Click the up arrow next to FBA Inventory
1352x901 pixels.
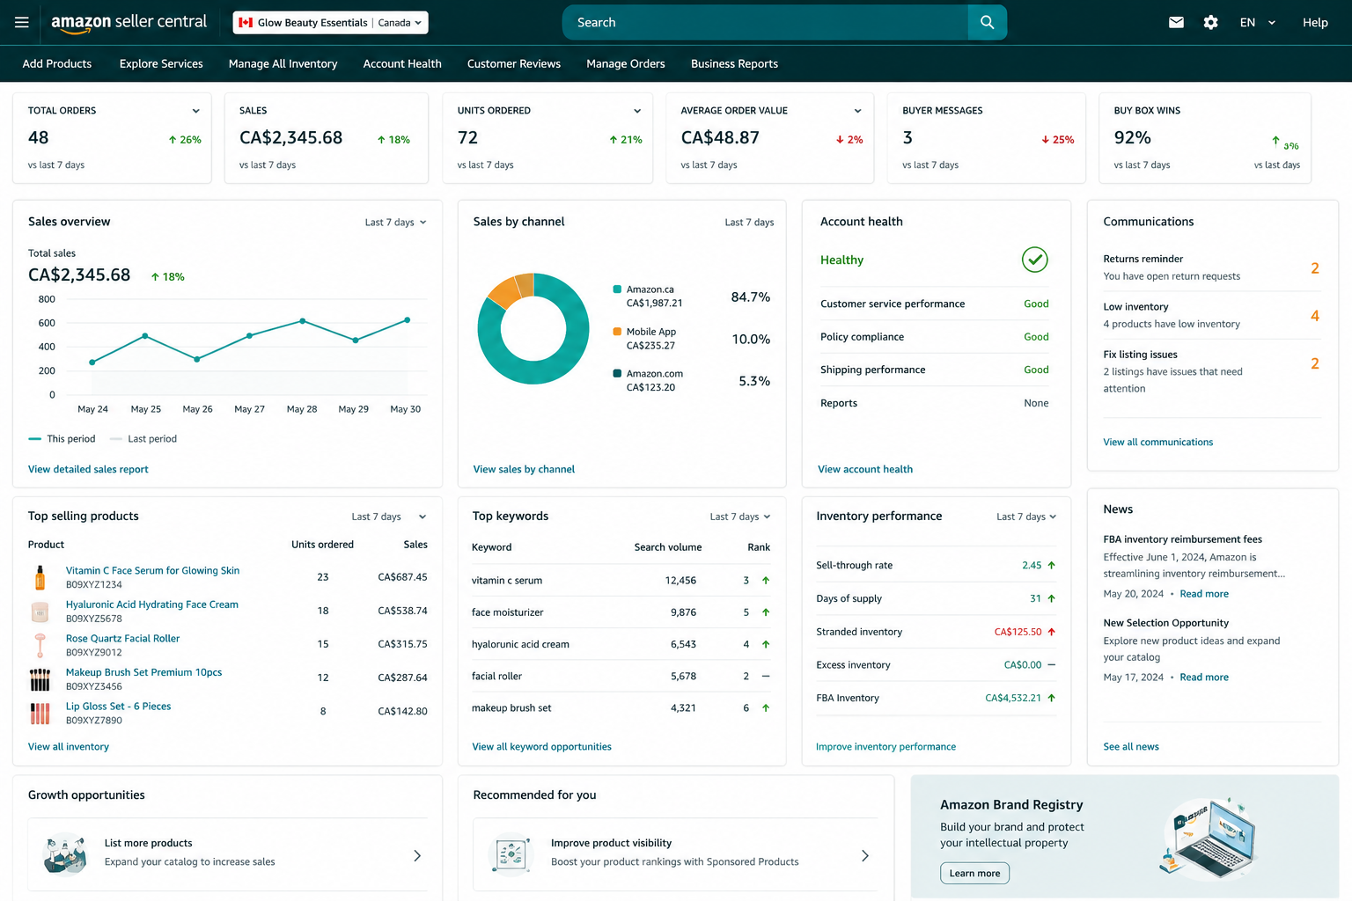(1051, 698)
